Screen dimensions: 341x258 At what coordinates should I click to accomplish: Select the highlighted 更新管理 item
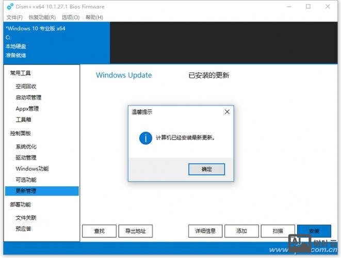pos(42,191)
